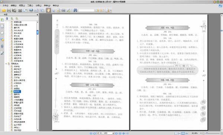Switch to continuous page layout
Screen dimensions: 223x135
180,133
